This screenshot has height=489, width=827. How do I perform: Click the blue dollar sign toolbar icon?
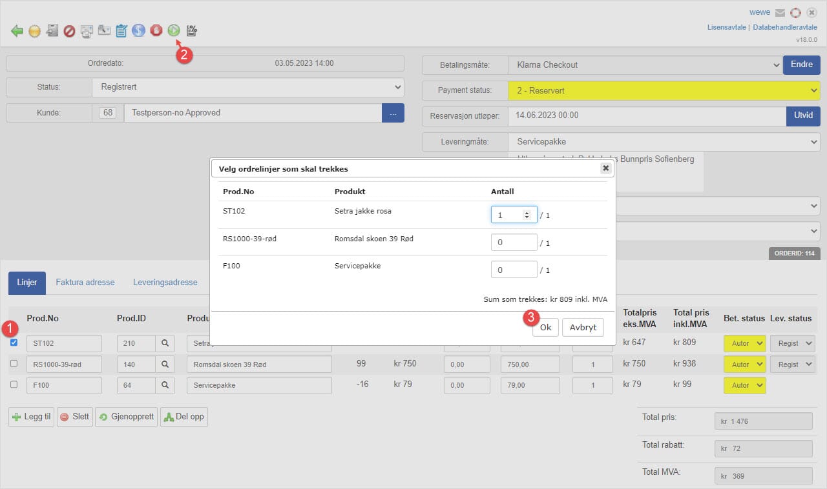tap(138, 30)
